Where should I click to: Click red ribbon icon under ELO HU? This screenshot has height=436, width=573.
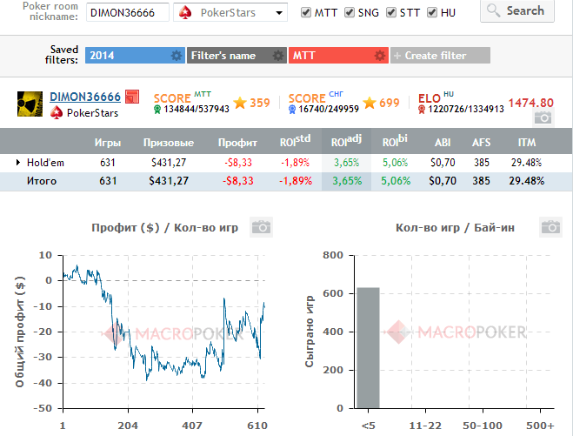[x=422, y=109]
